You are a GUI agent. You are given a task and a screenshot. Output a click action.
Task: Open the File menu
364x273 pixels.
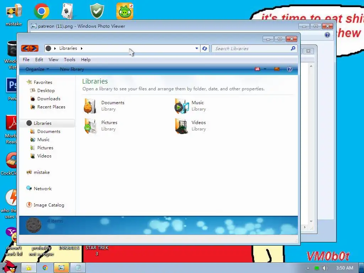pos(26,60)
